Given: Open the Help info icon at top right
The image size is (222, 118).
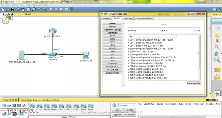Looking at the screenshot, I should 215,9.
